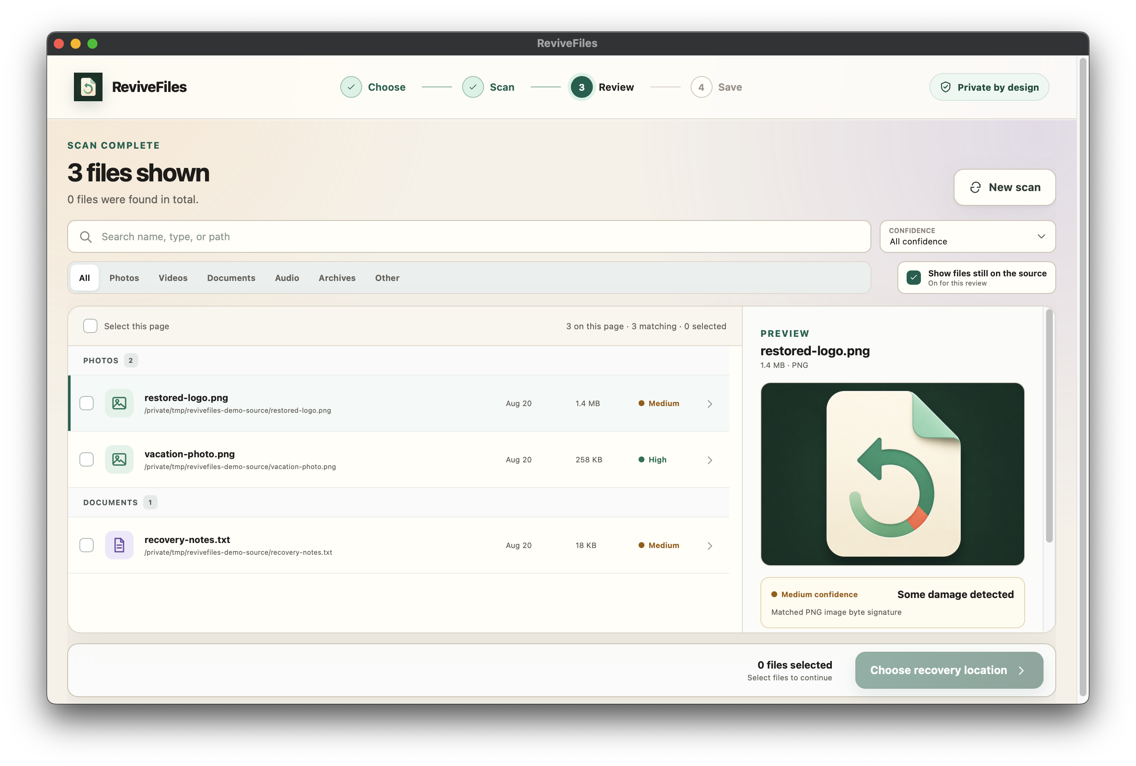The width and height of the screenshot is (1136, 766).
Task: Minimize the window with the yellow button
Action: (x=76, y=44)
